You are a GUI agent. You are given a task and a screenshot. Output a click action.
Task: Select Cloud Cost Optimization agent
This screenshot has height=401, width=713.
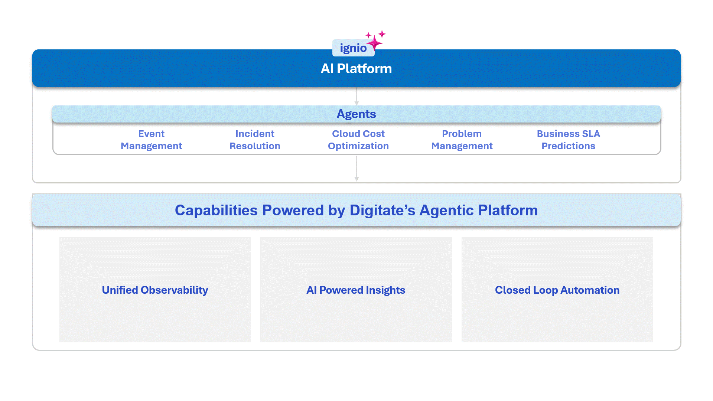358,140
